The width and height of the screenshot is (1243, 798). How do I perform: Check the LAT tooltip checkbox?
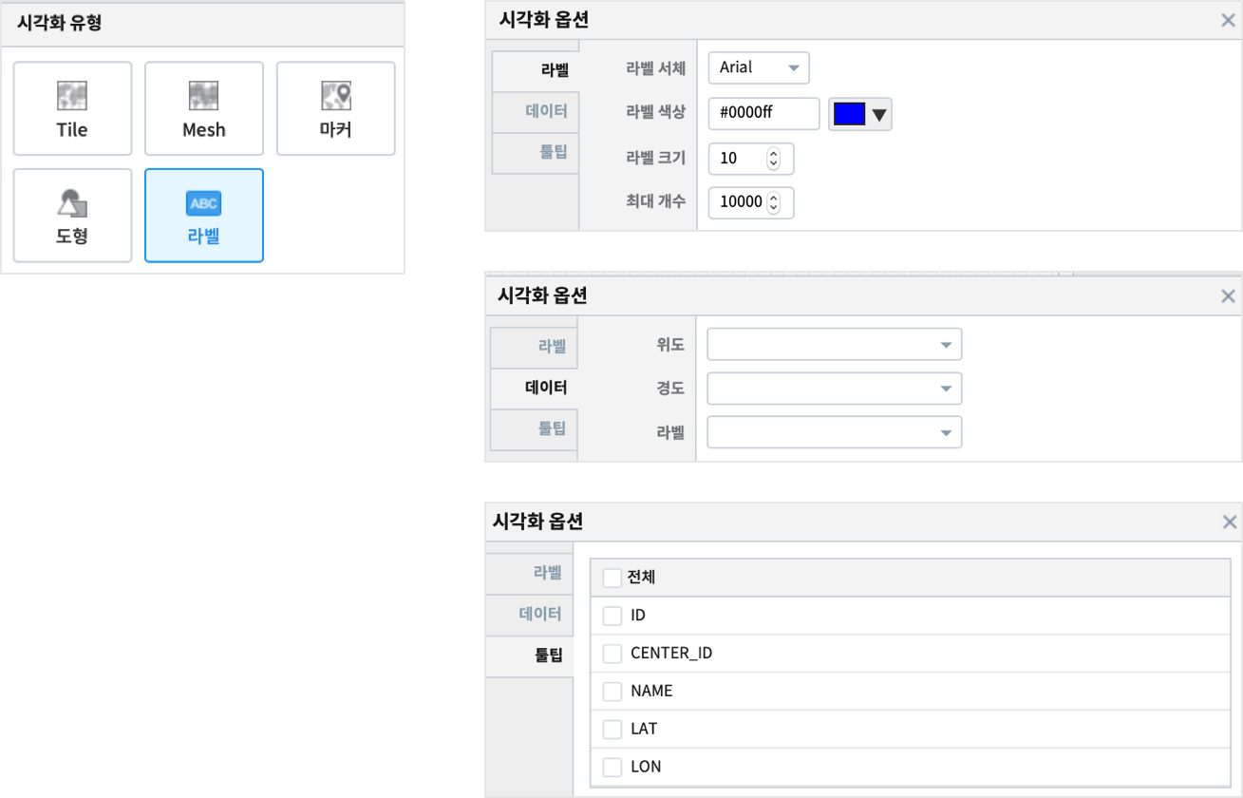tap(612, 730)
